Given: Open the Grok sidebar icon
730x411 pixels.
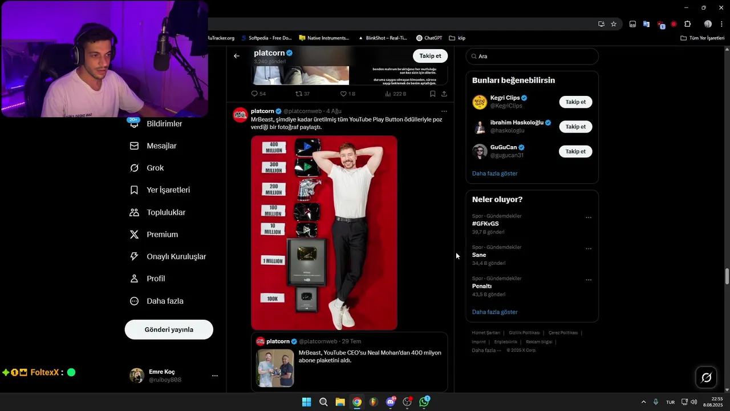Looking at the screenshot, I should pos(134,168).
